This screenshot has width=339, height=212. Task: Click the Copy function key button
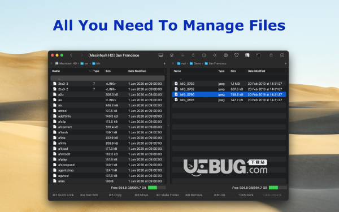(115, 195)
